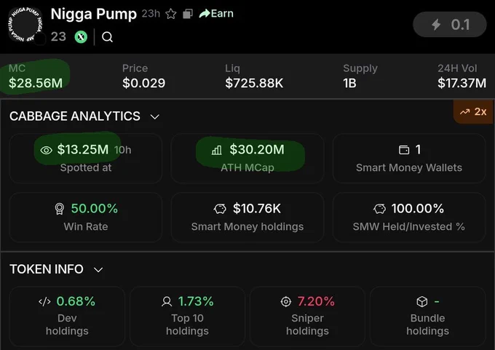Click the token logo thumbnail

coord(25,25)
